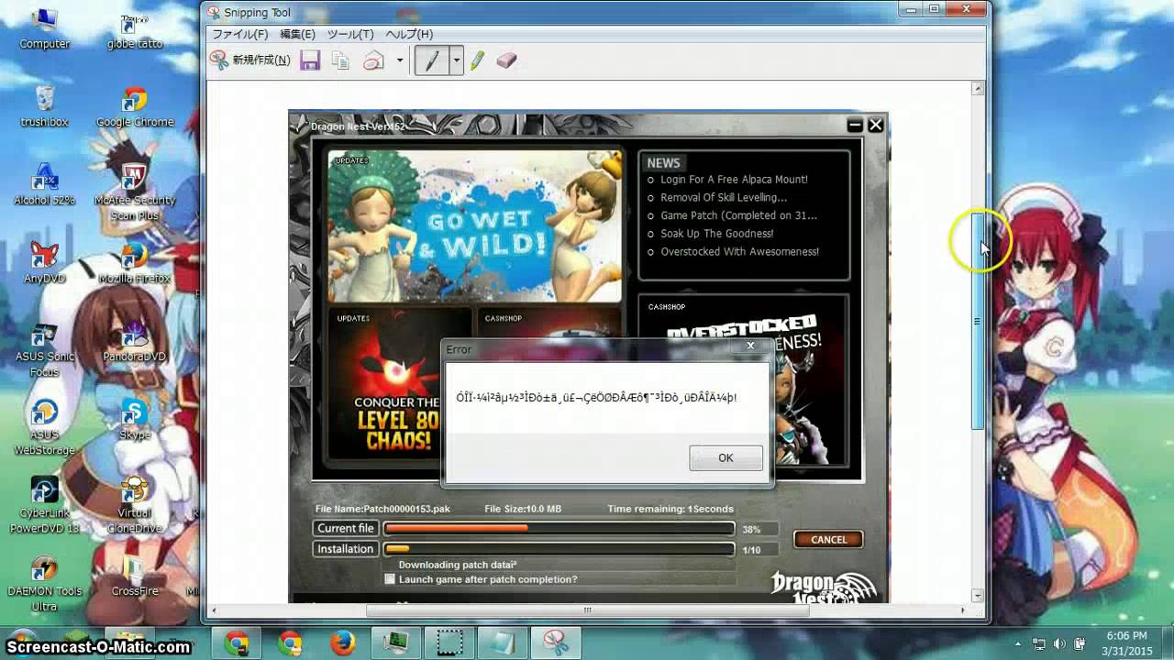Open news link Game Patch (Completed on 31...
1174x660 pixels.
(738, 215)
